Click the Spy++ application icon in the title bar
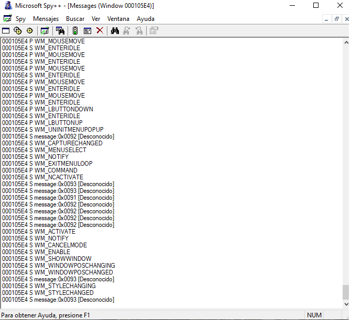The width and height of the screenshot is (351, 320). tap(8, 5)
